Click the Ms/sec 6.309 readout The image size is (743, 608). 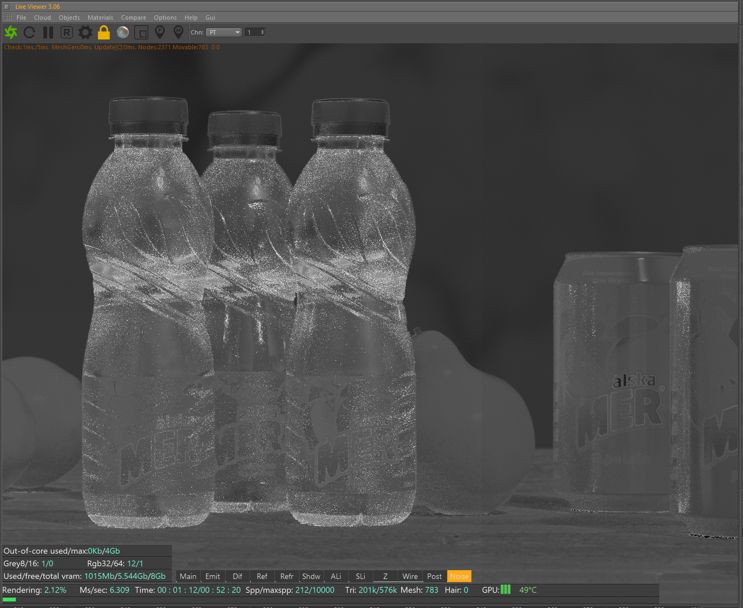pos(105,590)
